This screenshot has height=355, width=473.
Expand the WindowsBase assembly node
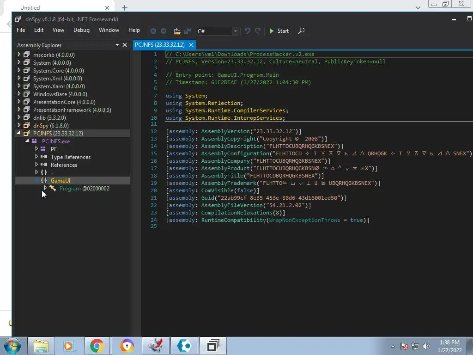(19, 93)
